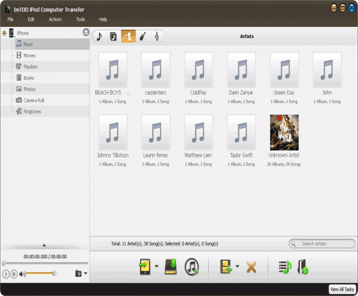Image resolution: width=358 pixels, height=296 pixels.
Task: Open the Tools menu
Action: pos(81,19)
